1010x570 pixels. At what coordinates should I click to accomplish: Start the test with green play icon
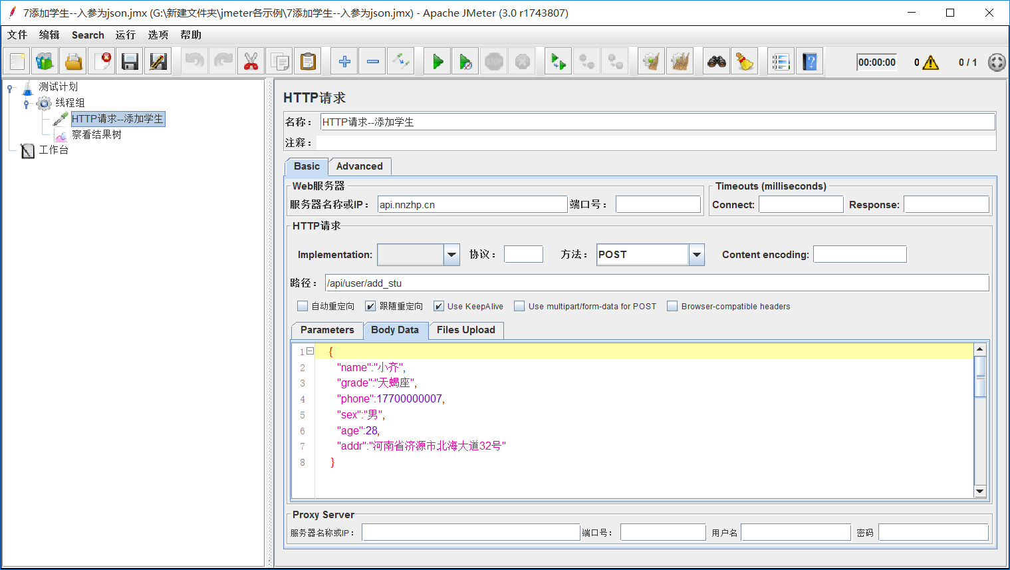coord(438,62)
